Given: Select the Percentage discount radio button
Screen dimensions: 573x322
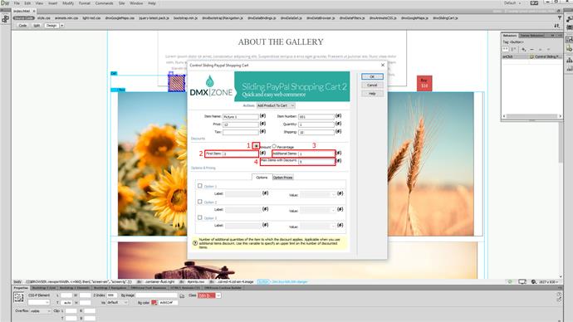Looking at the screenshot, I should click(274, 146).
